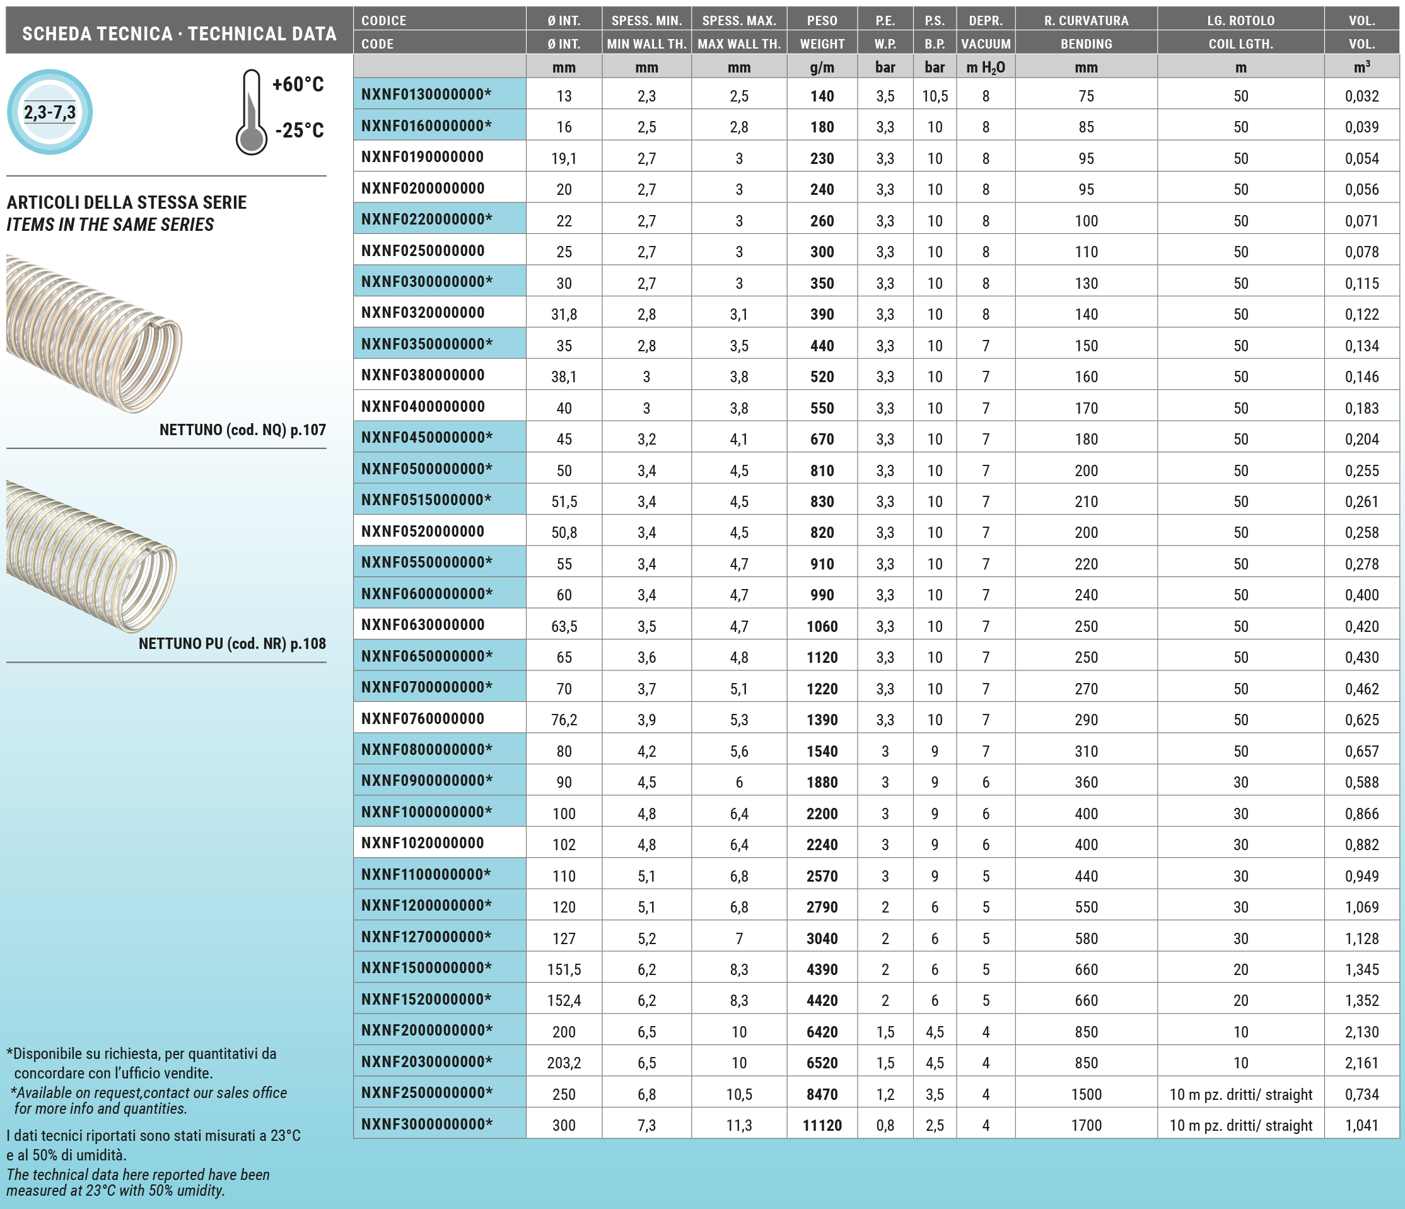The width and height of the screenshot is (1405, 1209).
Task: Click the thermometer temperature range icon
Action: 252,112
